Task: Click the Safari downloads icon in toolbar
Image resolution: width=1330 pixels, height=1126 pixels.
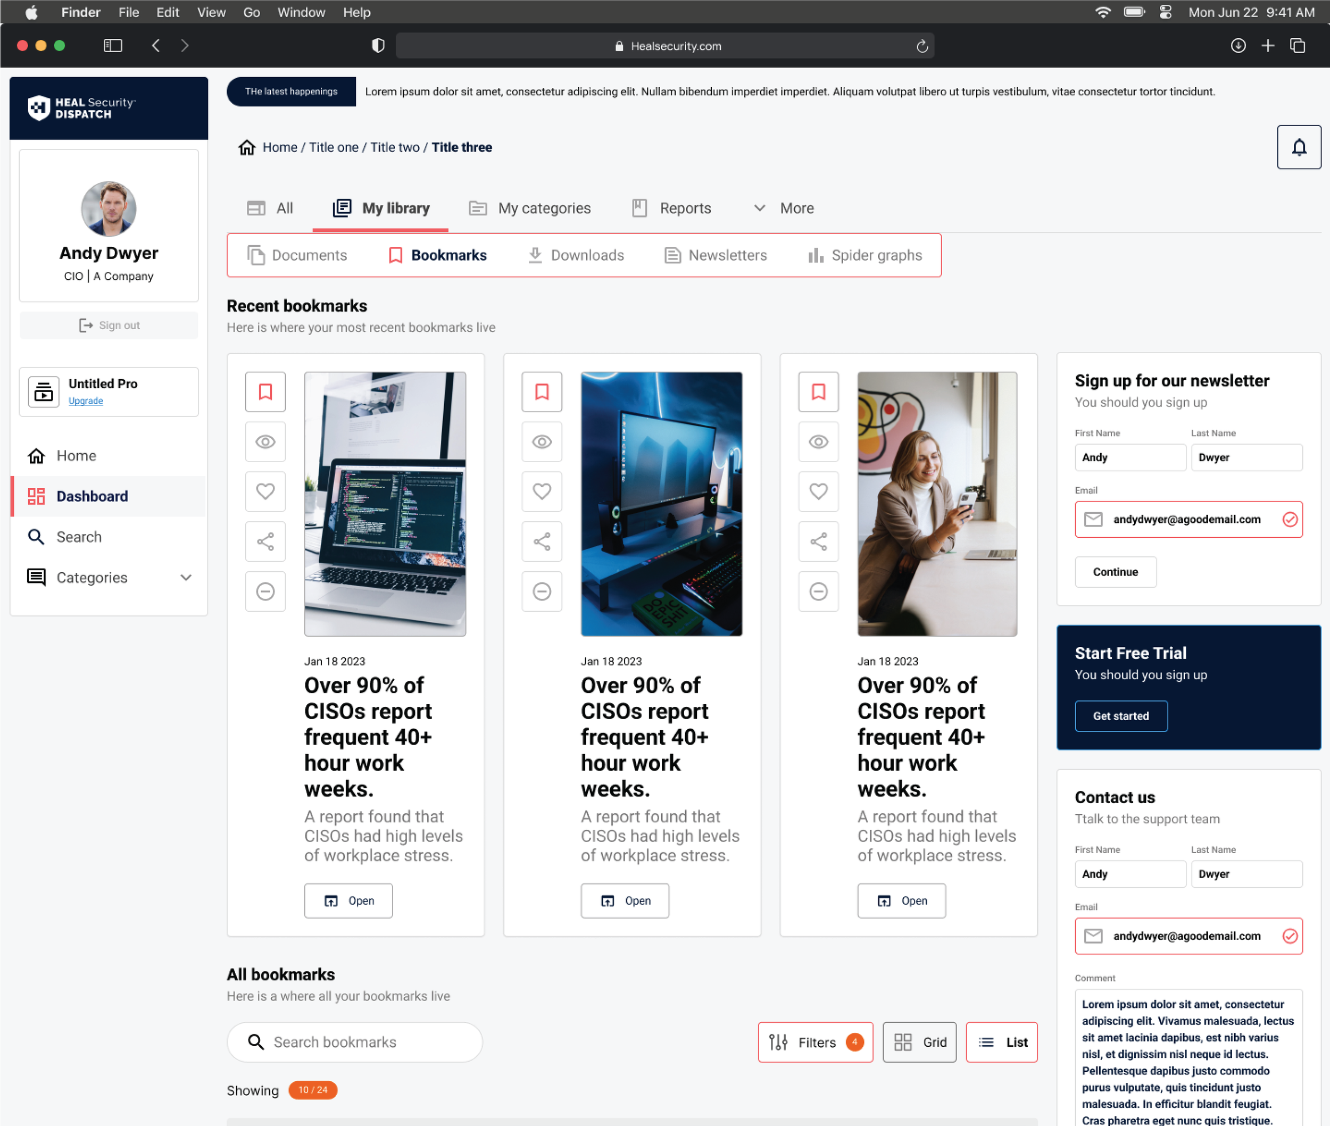Action: [1237, 46]
